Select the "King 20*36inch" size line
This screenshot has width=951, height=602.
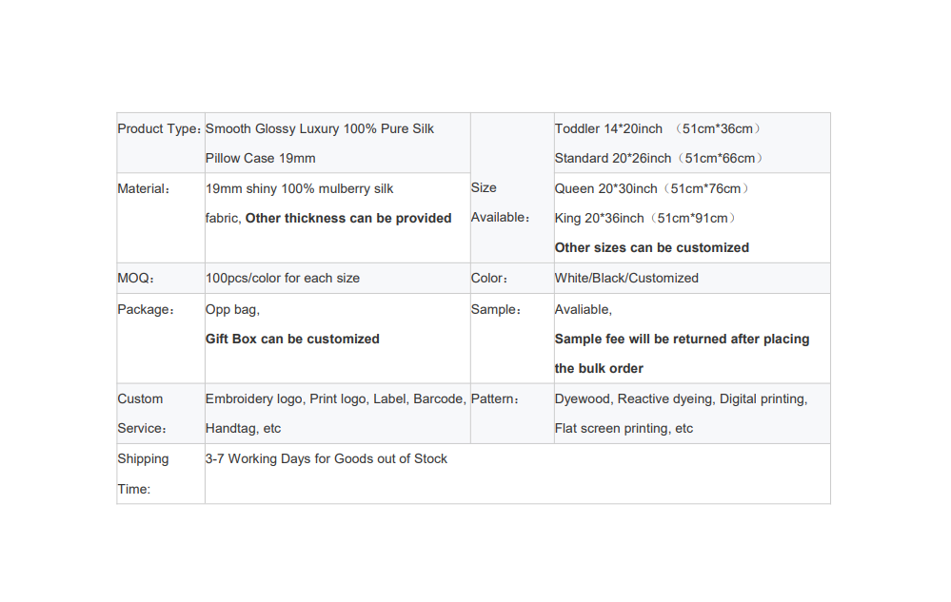(599, 219)
